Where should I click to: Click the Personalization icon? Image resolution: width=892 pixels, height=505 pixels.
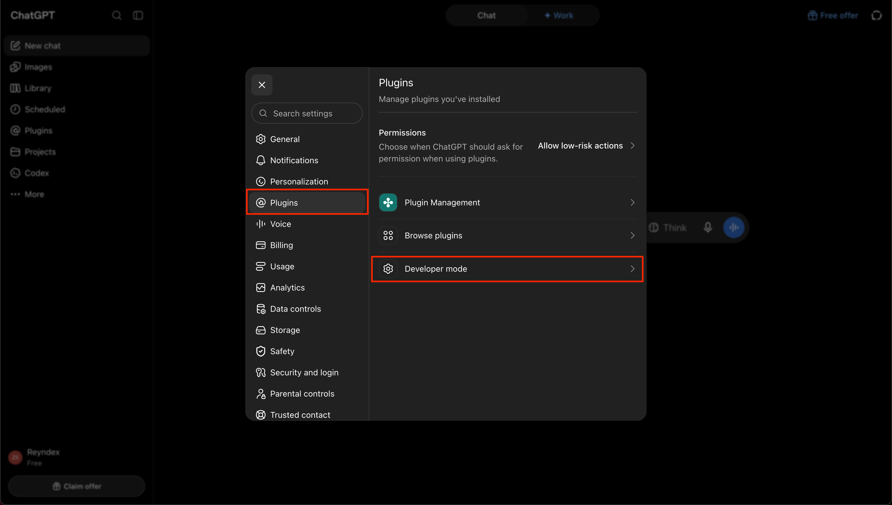[x=261, y=181]
